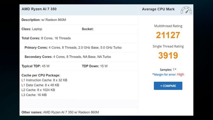Screen dimensions: 213x120
Task: Click the Socket label
Action: [88, 29]
